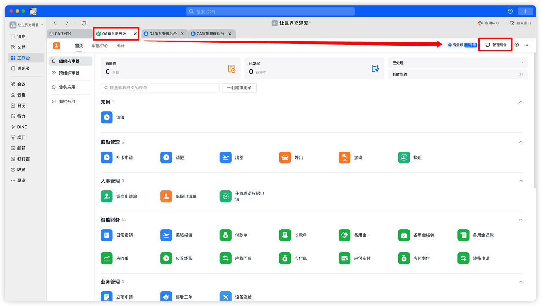541x306 pixels.
Task: Collapse the 业务管理 section
Action: tap(521, 282)
